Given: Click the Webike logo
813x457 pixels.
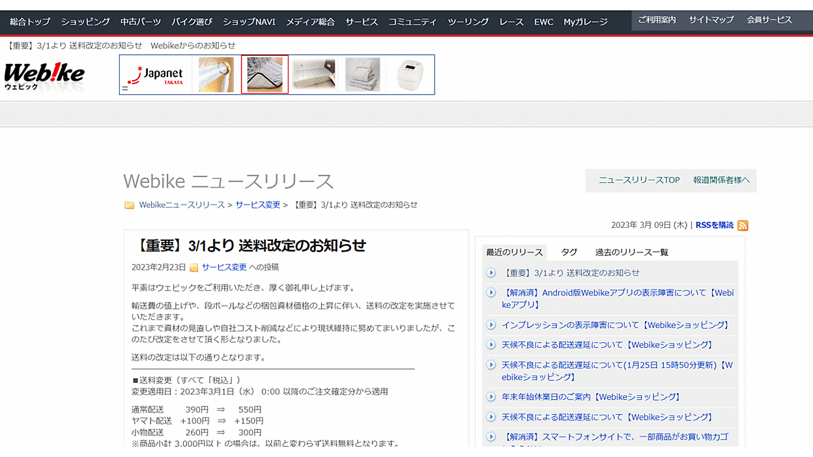Looking at the screenshot, I should (x=44, y=76).
